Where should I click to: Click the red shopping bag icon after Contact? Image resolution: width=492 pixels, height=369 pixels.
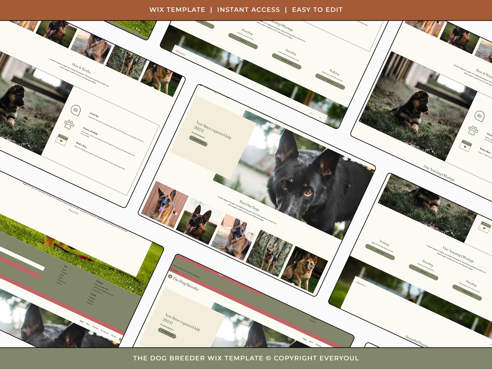pyautogui.click(x=120, y=340)
